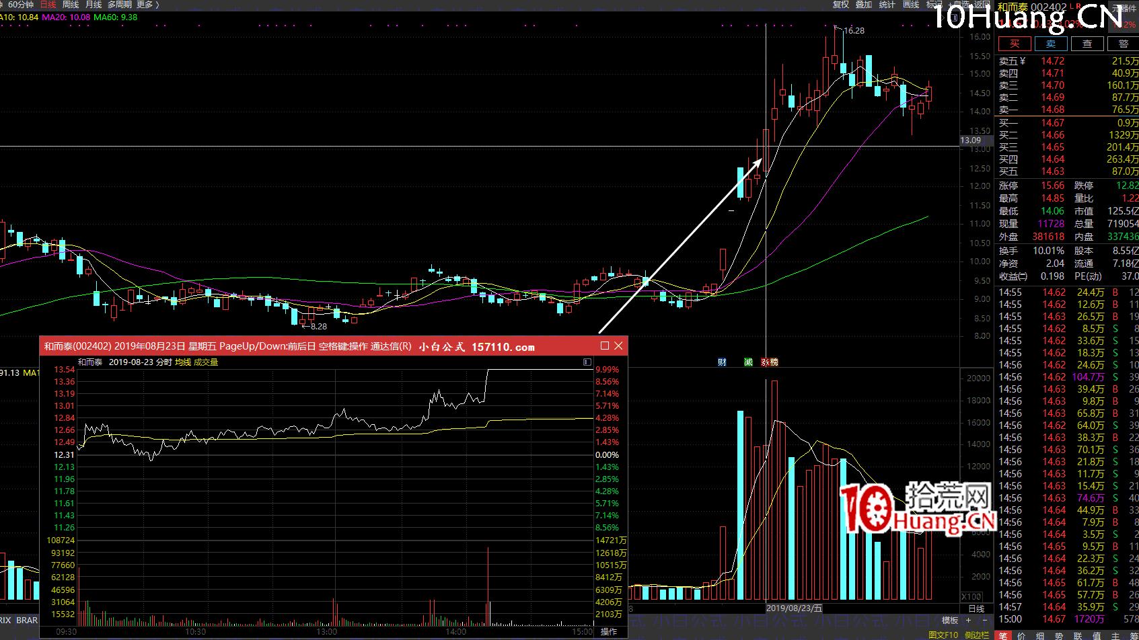The image size is (1139, 640).
Task: Open the 叠加 overlay menu
Action: tap(864, 5)
